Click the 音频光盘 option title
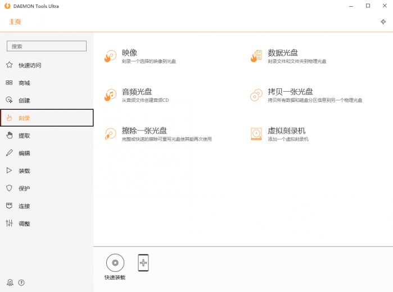Screen dimensions: 393x292 (x=137, y=92)
